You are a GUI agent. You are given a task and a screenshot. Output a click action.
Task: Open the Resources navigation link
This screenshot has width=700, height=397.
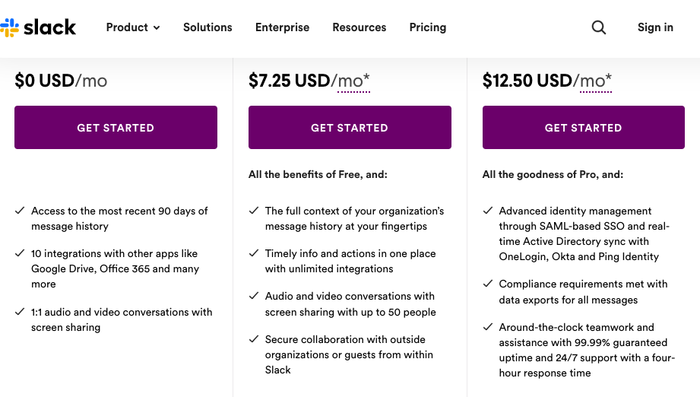coord(359,27)
